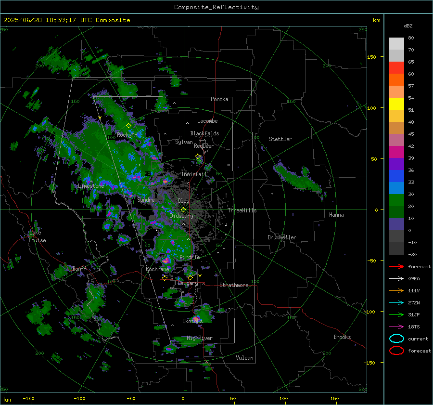
Task: Pick the bright green 20-30 dBZ swatch
Action: pyautogui.click(x=396, y=200)
